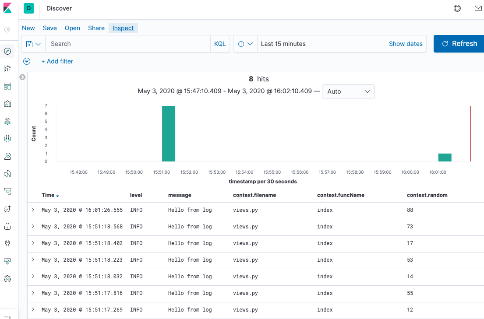Focus the Search query input
Viewport: 484px width, 319px height.
click(128, 44)
